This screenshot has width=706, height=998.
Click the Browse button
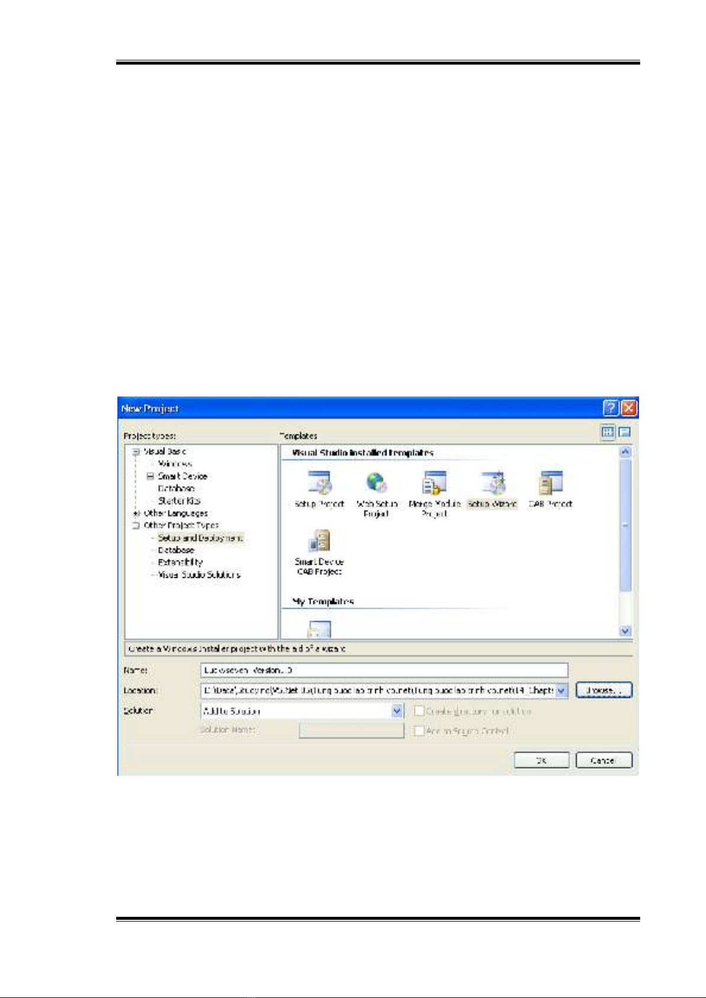click(603, 690)
